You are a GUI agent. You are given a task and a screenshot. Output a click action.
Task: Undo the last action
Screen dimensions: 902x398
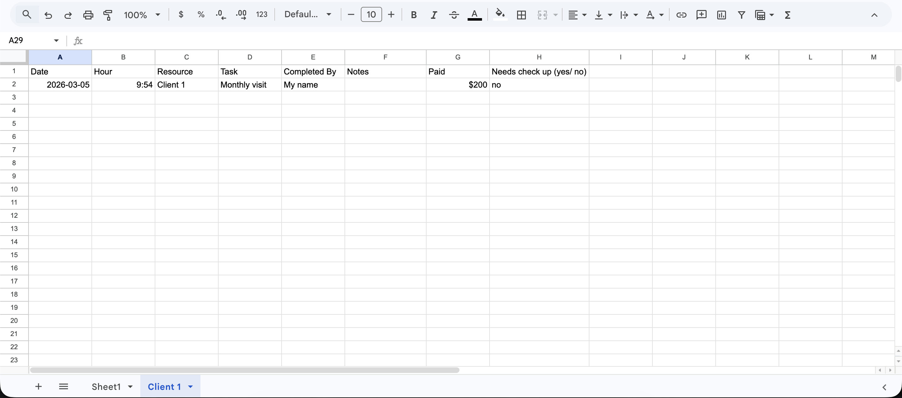(48, 15)
